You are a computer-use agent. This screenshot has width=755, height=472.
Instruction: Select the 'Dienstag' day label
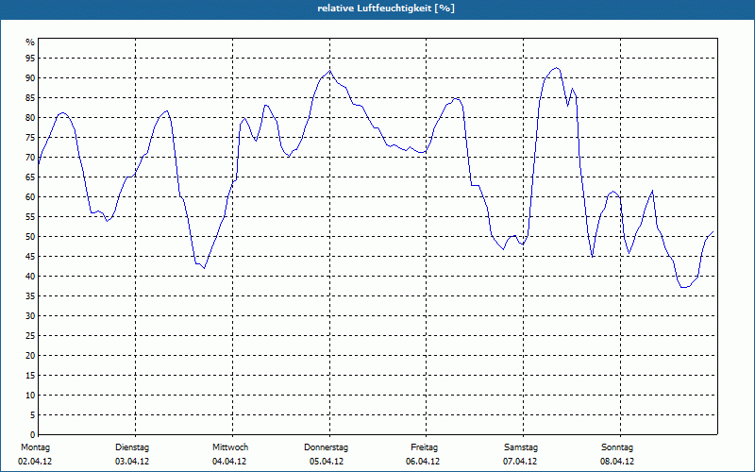pyautogui.click(x=132, y=447)
